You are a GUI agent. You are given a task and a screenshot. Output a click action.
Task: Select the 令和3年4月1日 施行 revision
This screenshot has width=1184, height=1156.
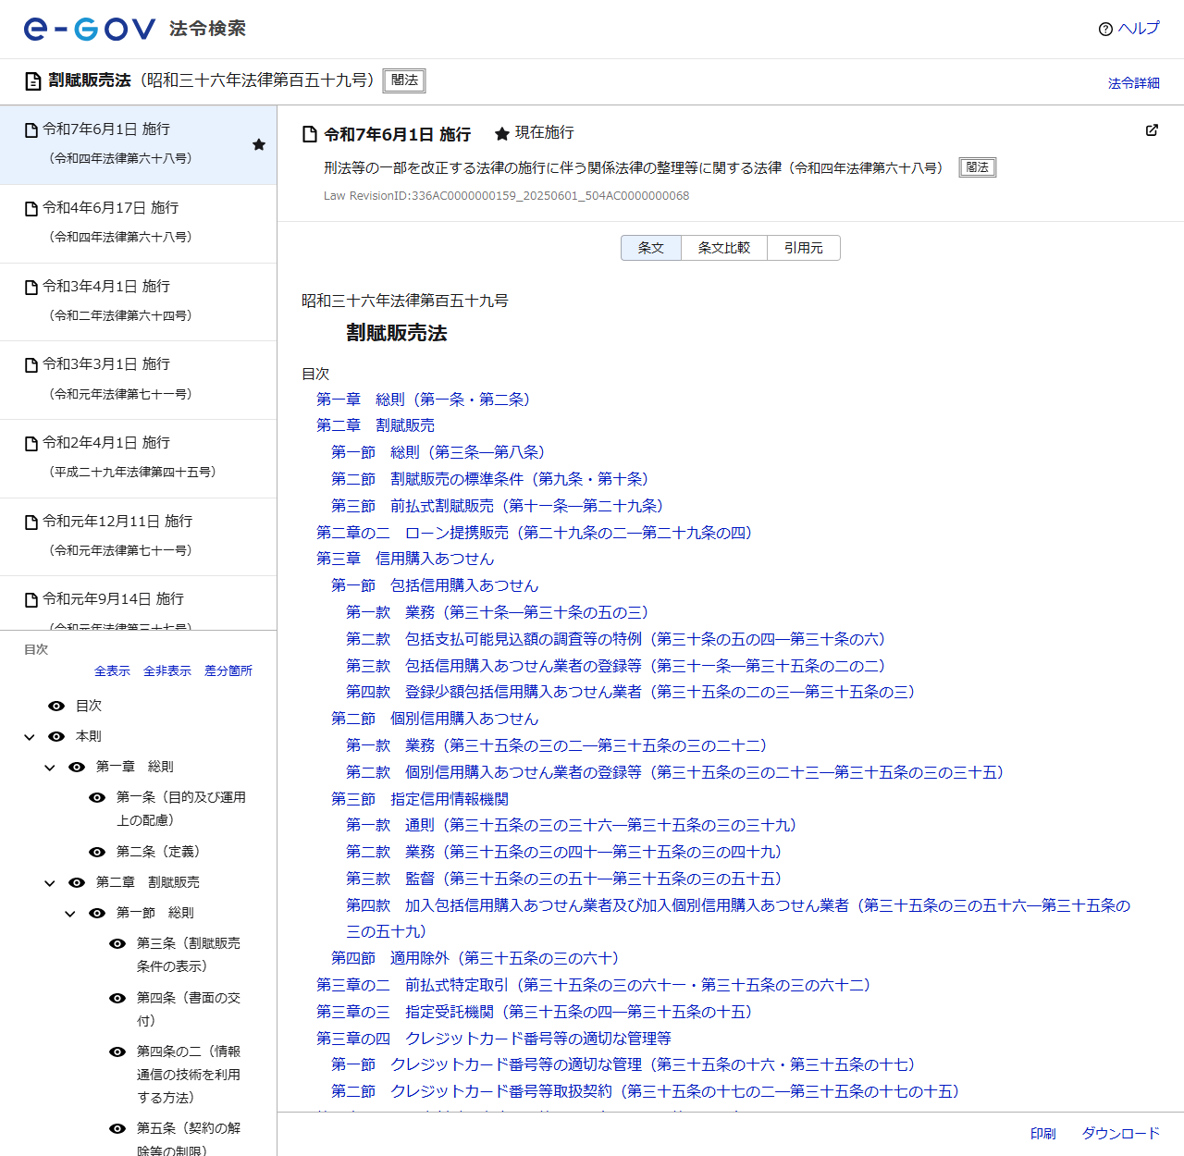point(139,301)
